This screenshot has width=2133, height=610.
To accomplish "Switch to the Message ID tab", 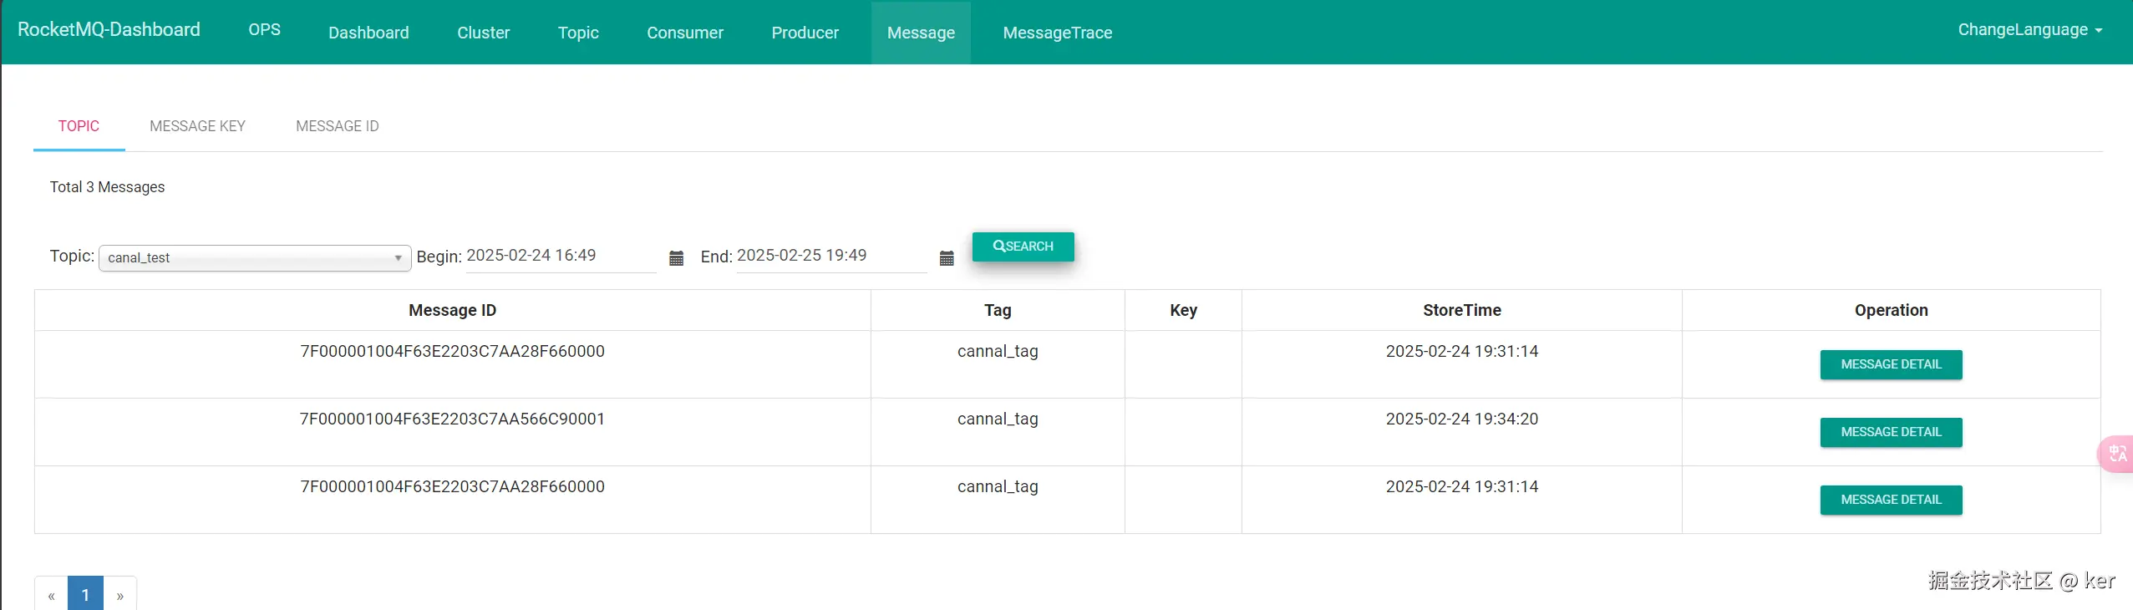I will pos(337,126).
